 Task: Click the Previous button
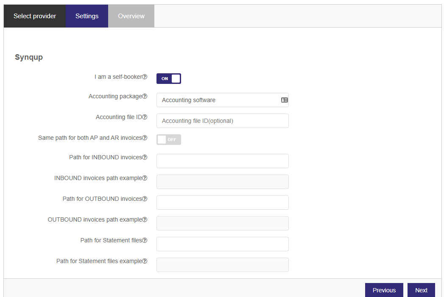pos(384,290)
